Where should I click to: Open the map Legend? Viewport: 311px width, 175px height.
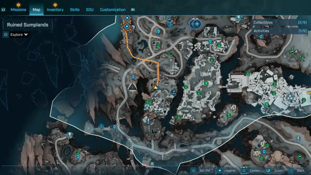coord(219,170)
